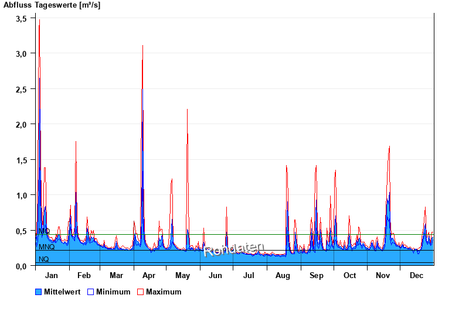
Task: Click the 1,0 y-axis tick label
Action: point(21,195)
